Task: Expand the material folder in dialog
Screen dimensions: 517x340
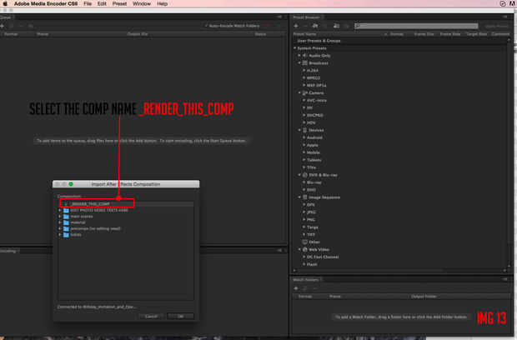Action: pos(60,222)
